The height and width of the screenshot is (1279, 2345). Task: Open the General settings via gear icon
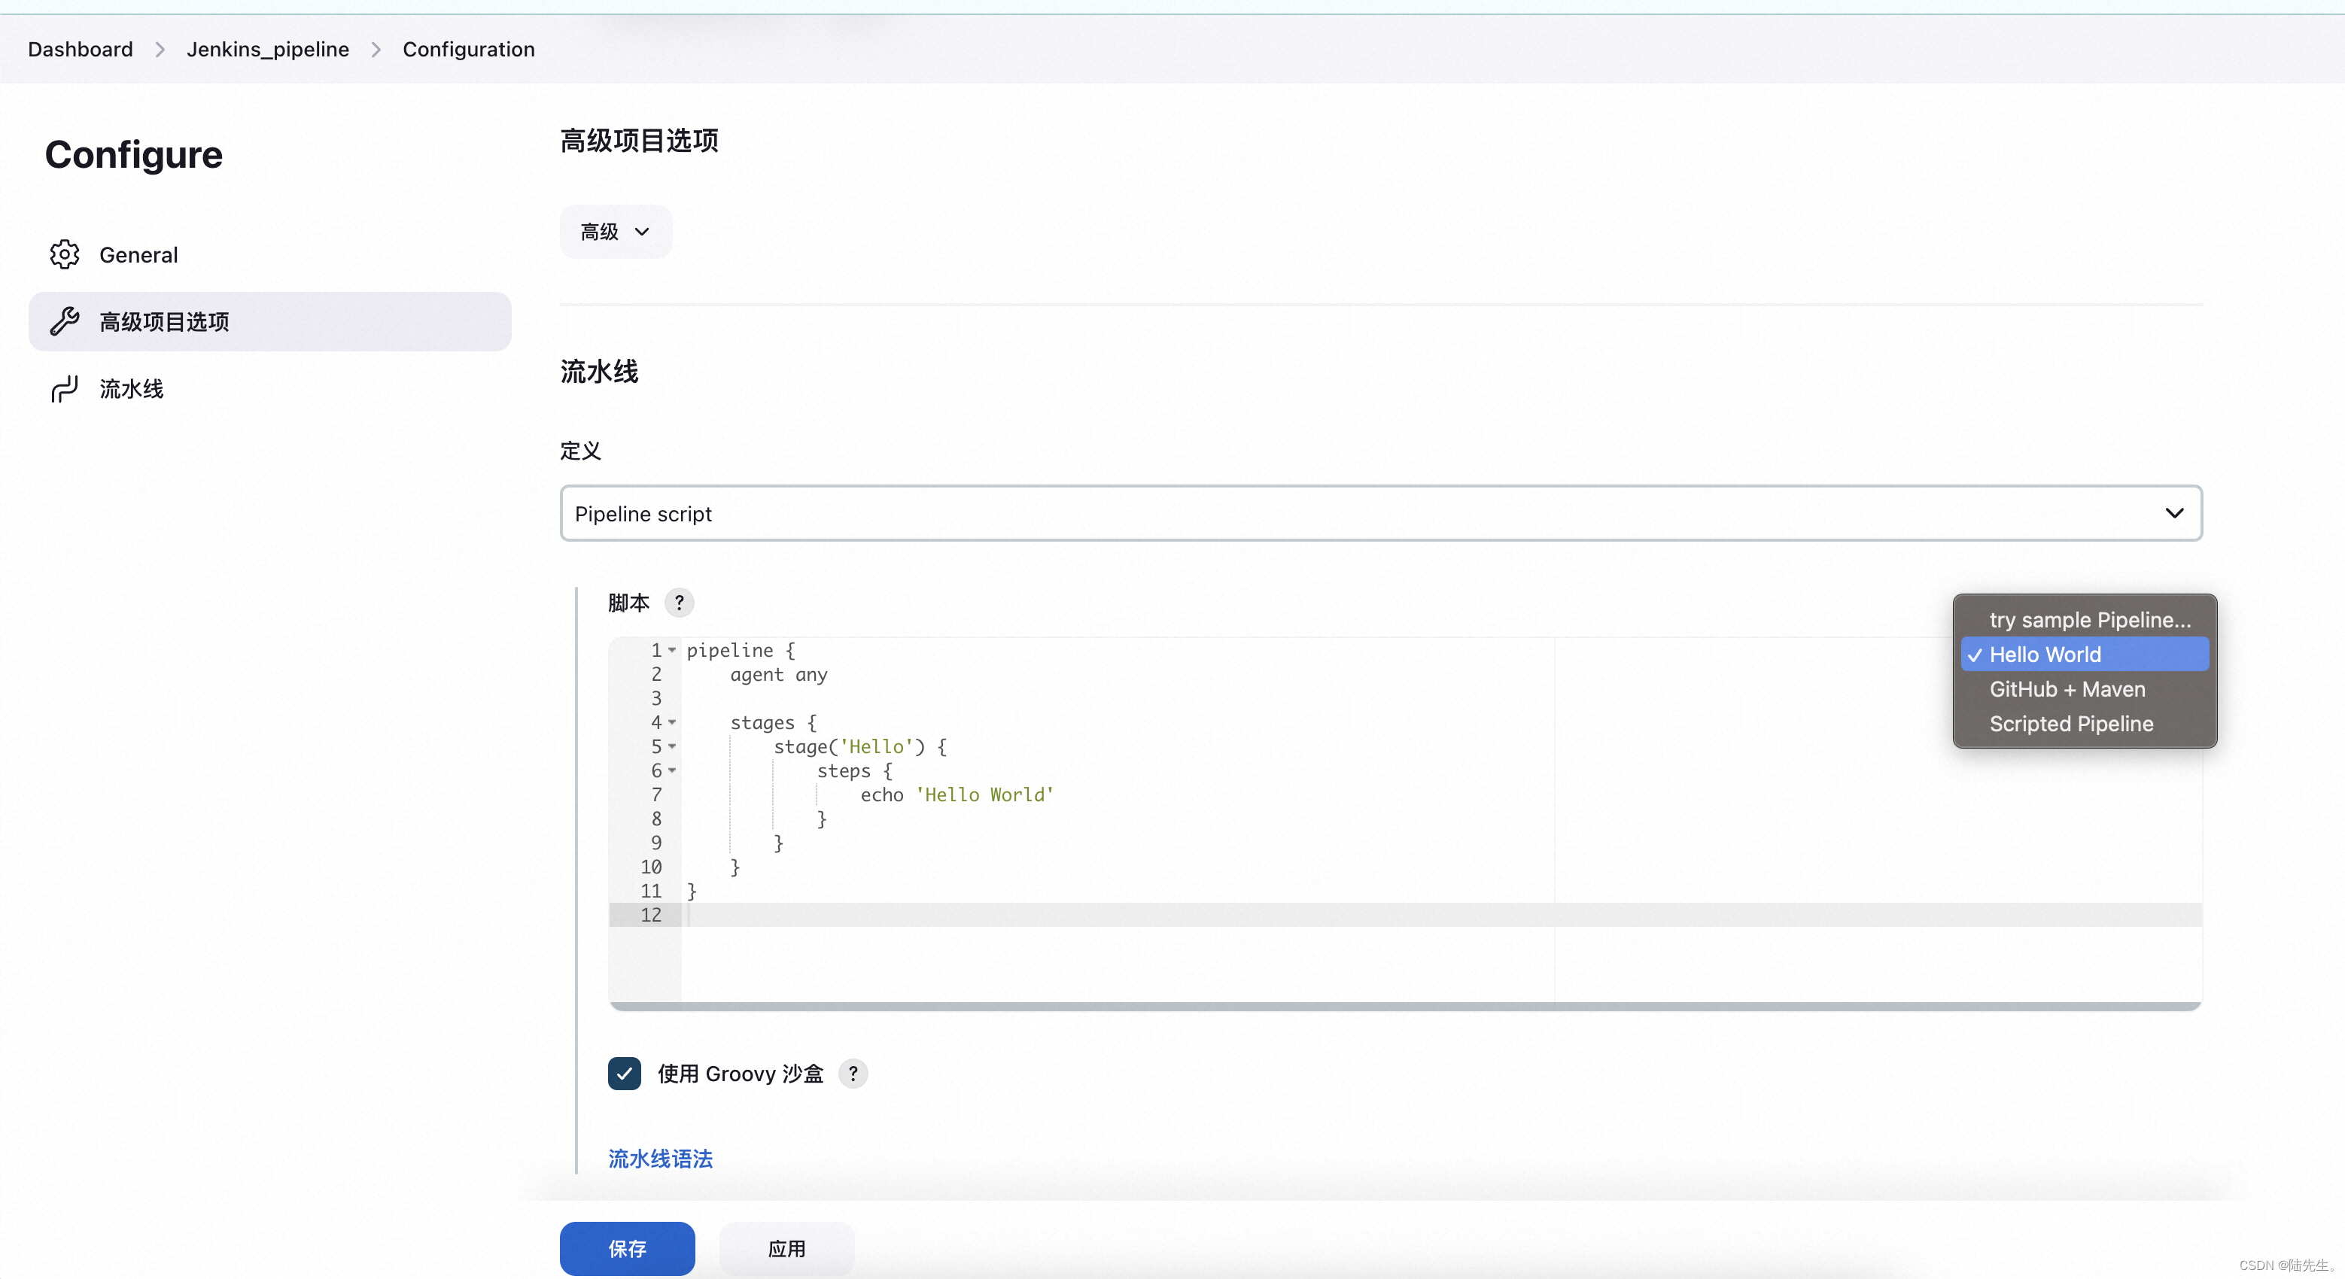tap(64, 254)
